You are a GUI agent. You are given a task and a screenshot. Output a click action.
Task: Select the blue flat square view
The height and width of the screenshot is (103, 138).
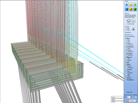127,5
